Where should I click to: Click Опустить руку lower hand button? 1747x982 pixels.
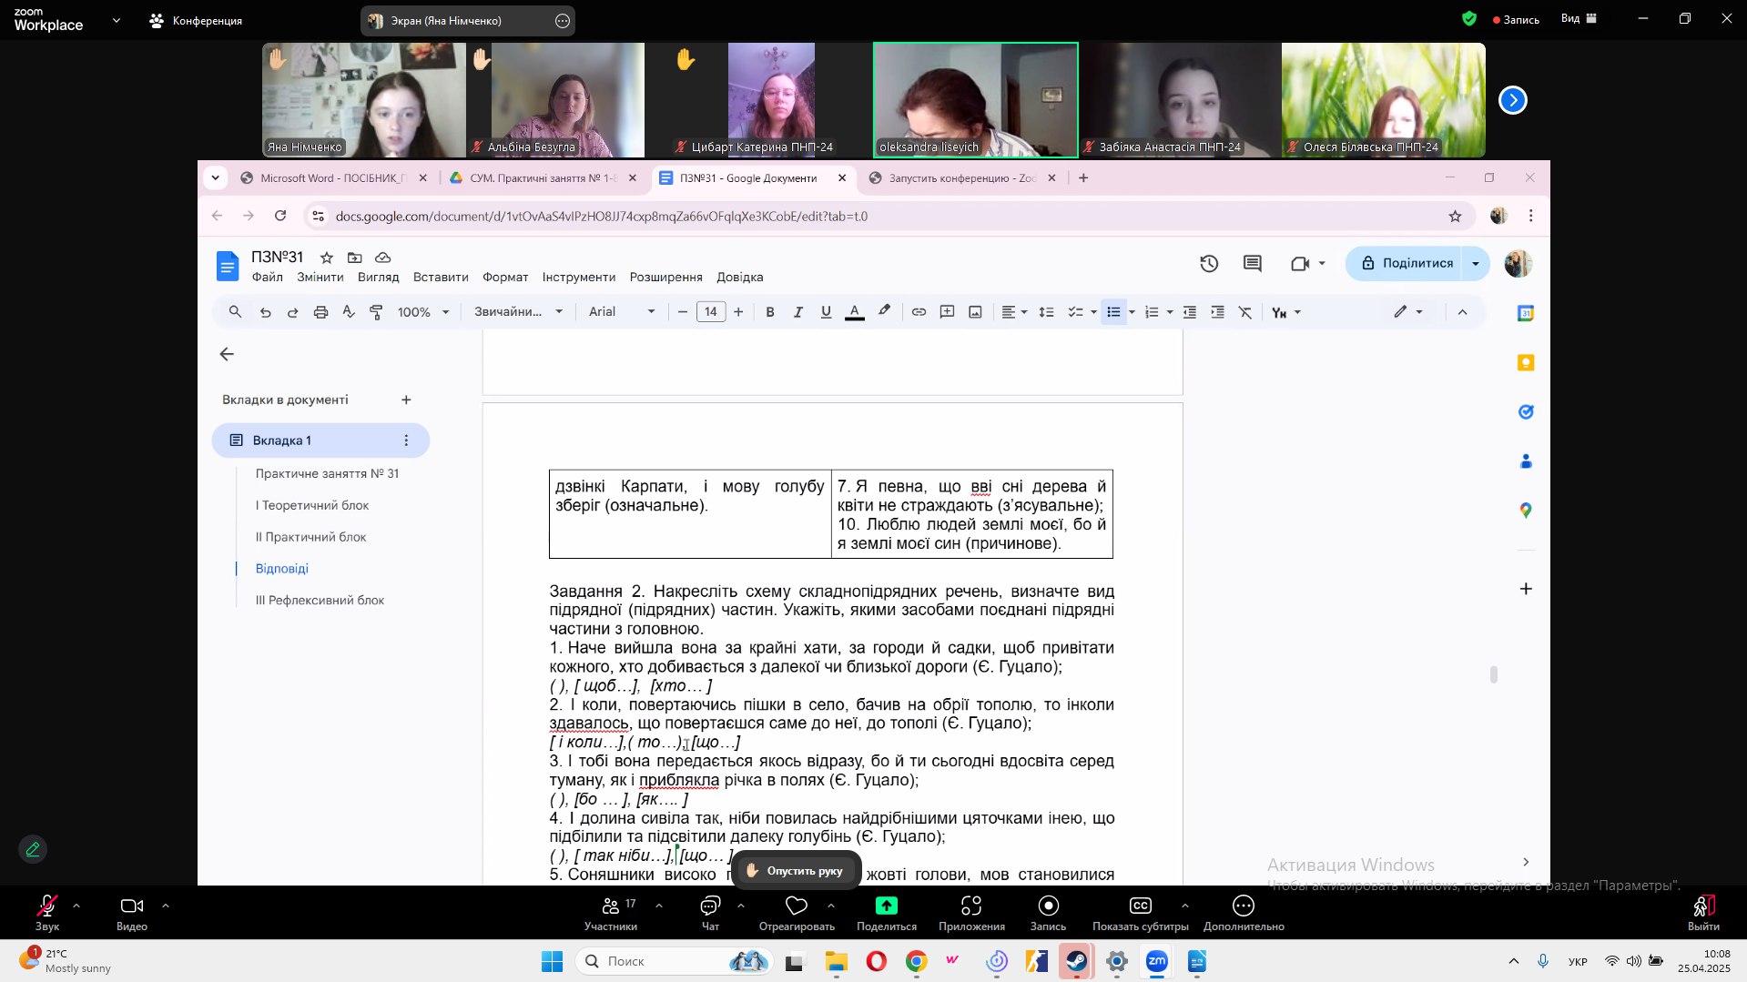click(x=796, y=871)
